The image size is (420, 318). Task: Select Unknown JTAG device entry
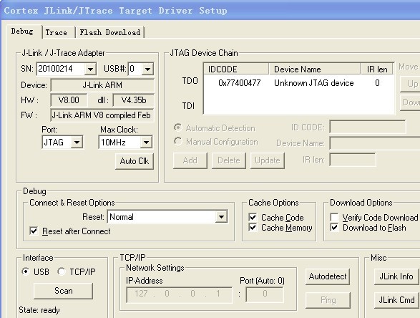pos(314,83)
